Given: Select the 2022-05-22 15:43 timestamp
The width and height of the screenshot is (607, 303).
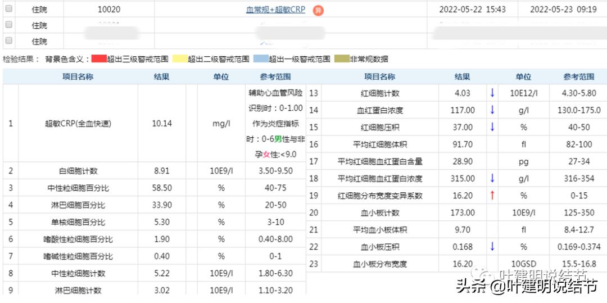Looking at the screenshot, I should 472,10.
